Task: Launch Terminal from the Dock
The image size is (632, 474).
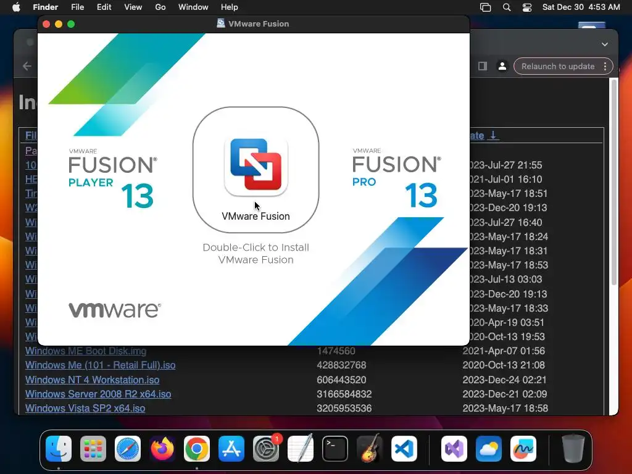Action: 335,449
